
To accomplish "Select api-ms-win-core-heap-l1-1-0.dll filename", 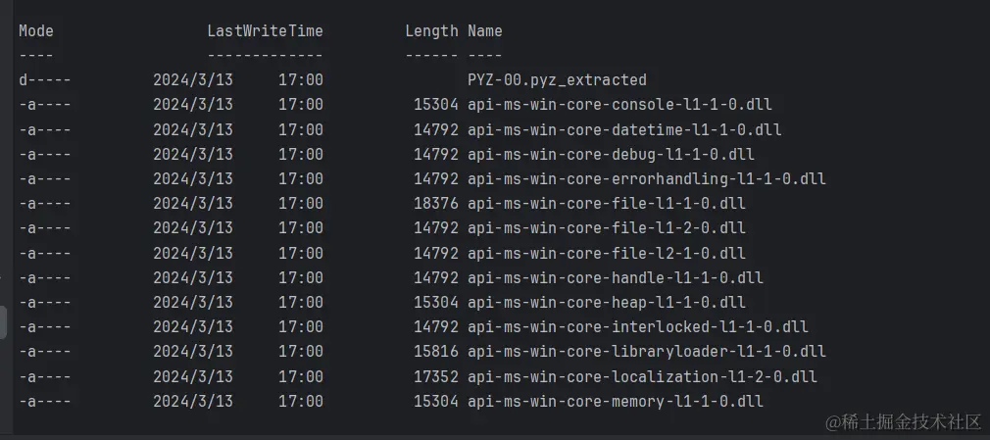I will tap(606, 303).
